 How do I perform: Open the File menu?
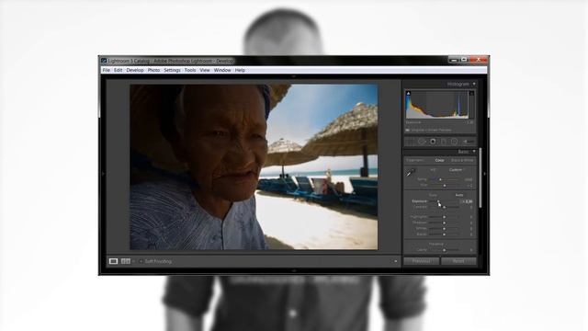pyautogui.click(x=107, y=70)
